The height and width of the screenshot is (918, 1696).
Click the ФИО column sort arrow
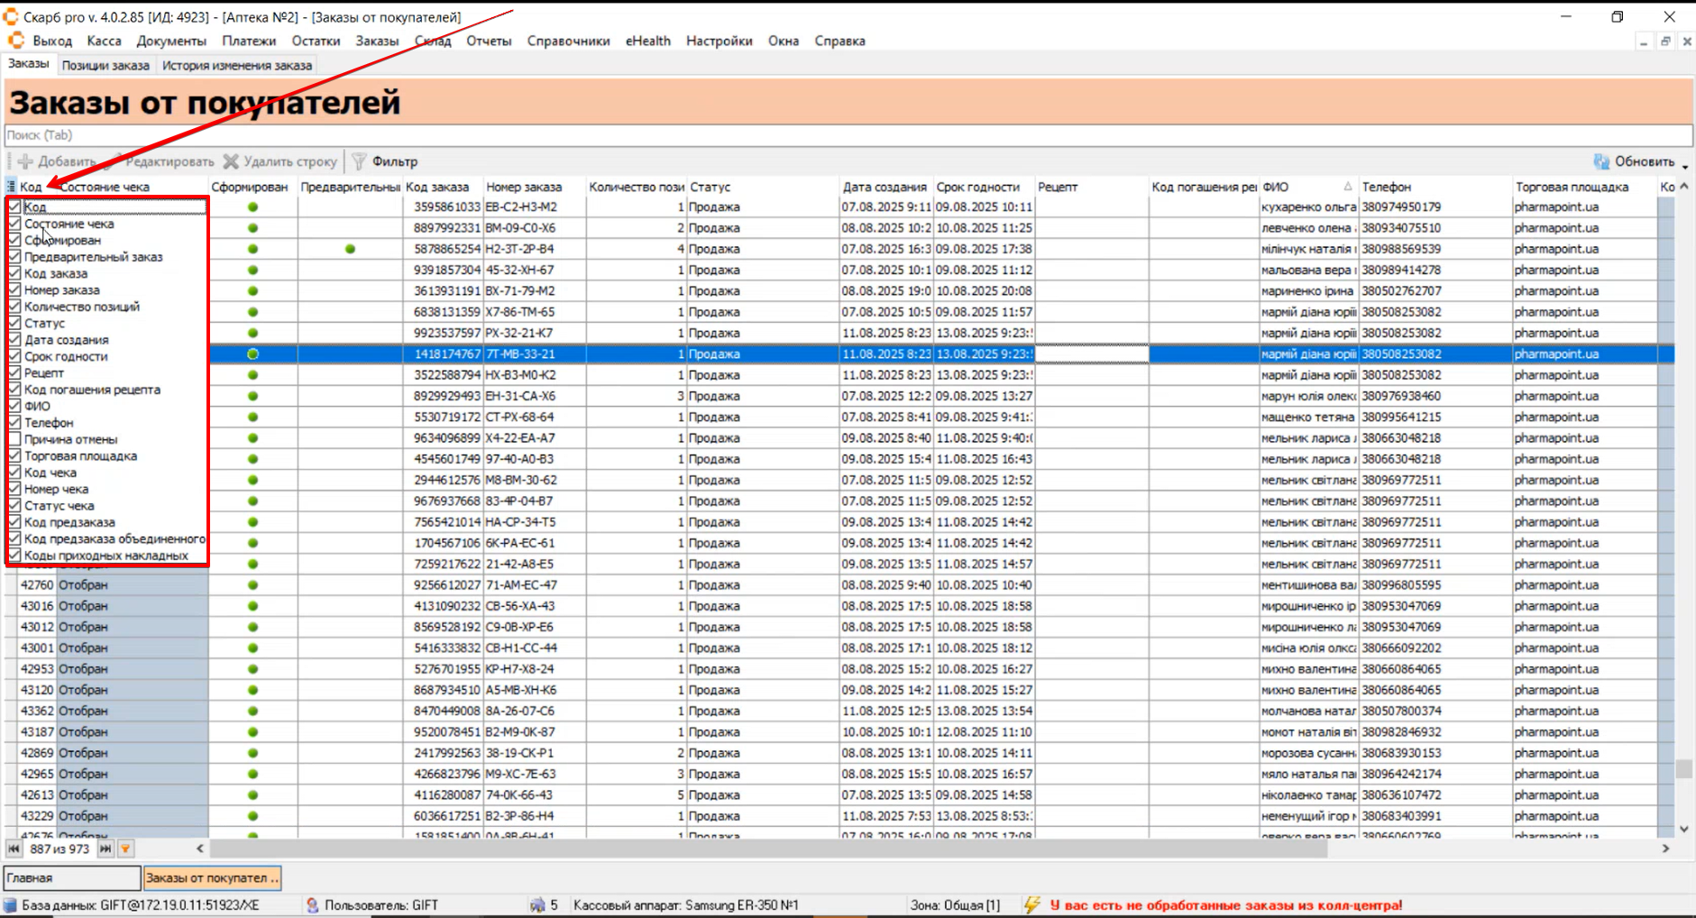[x=1348, y=187]
